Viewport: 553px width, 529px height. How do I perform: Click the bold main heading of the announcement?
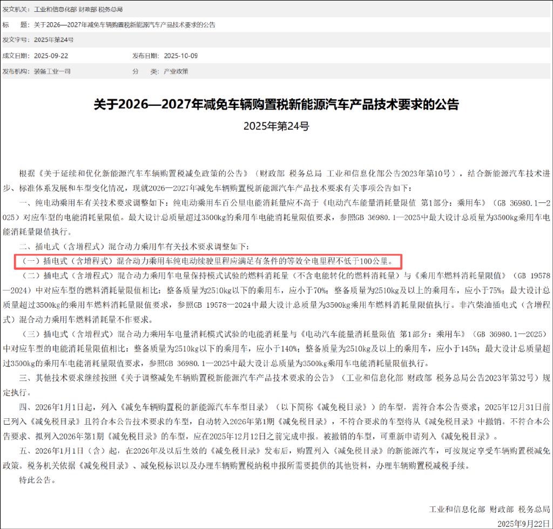(276, 104)
